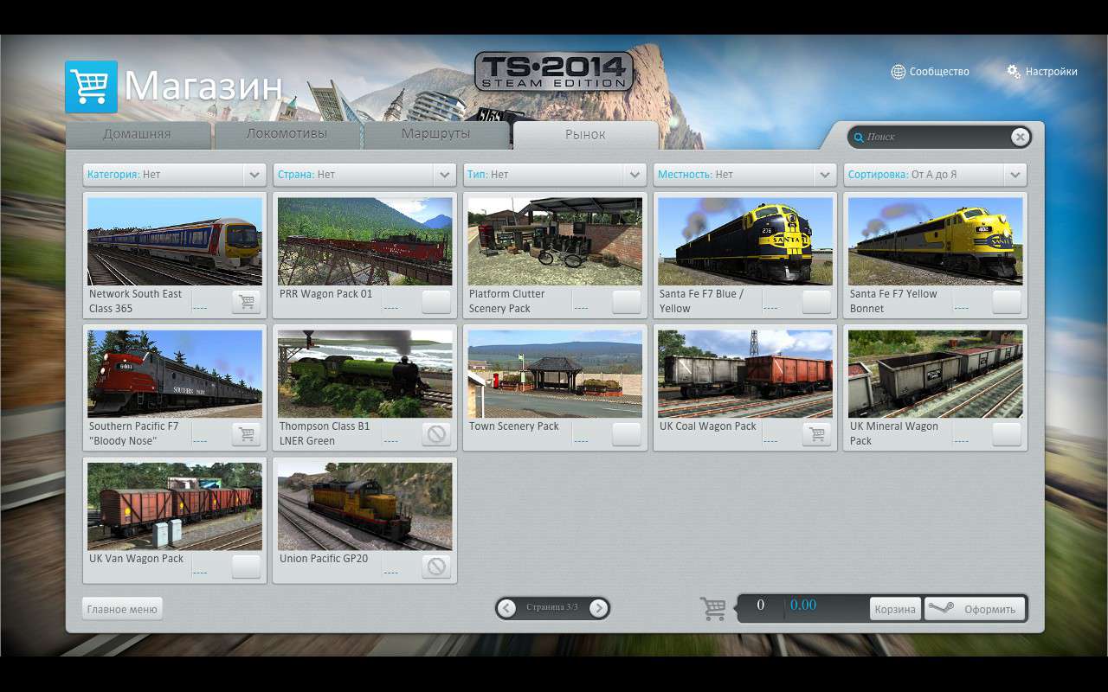
Task: Click the Главное меню button
Action: pyautogui.click(x=122, y=609)
